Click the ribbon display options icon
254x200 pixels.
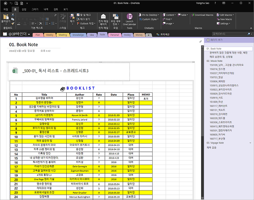(224, 3)
